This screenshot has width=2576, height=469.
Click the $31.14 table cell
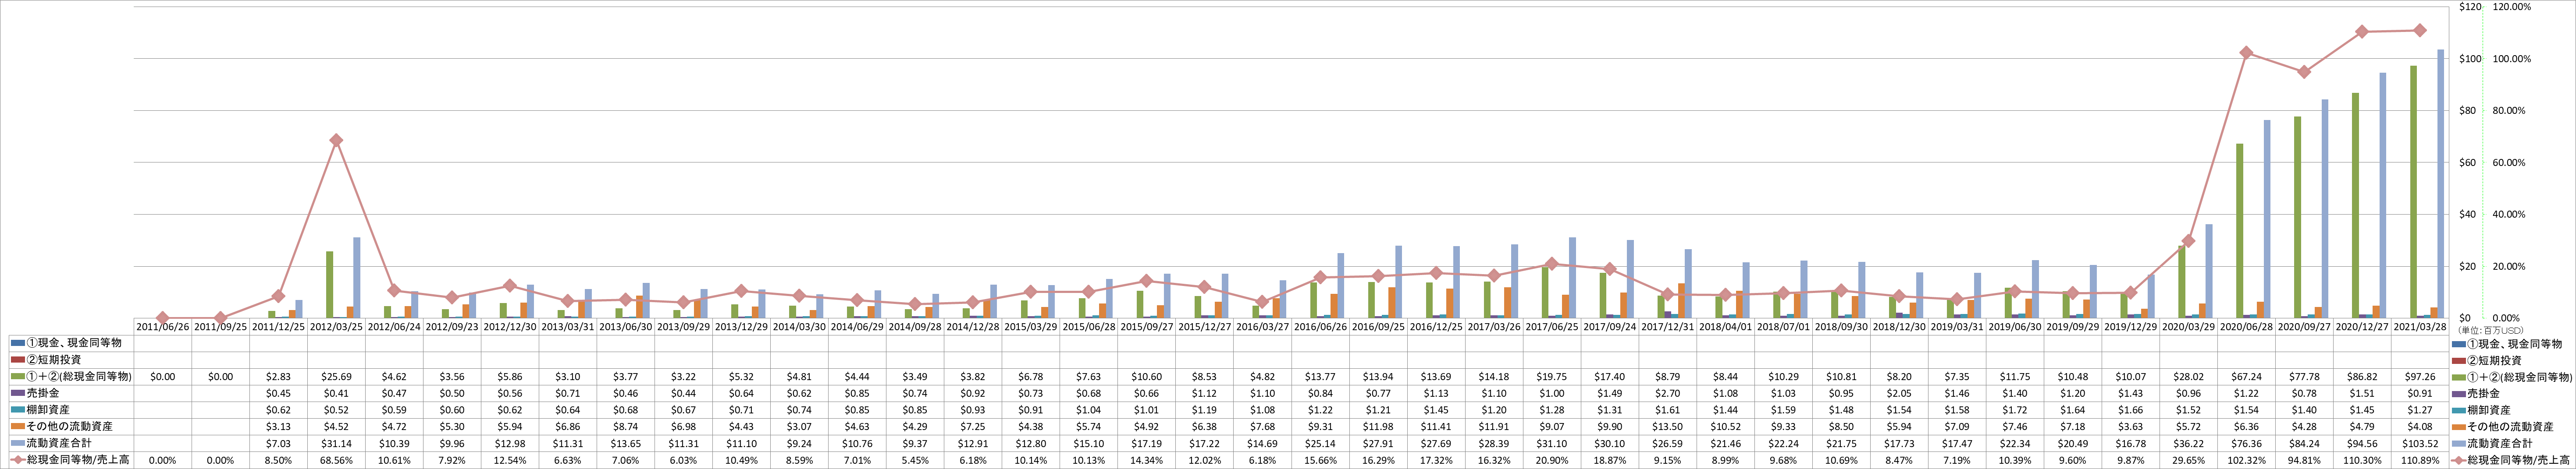[x=337, y=444]
